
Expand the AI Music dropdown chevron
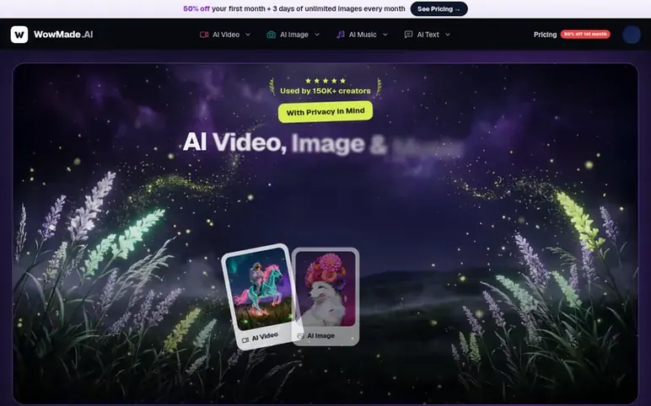[385, 35]
